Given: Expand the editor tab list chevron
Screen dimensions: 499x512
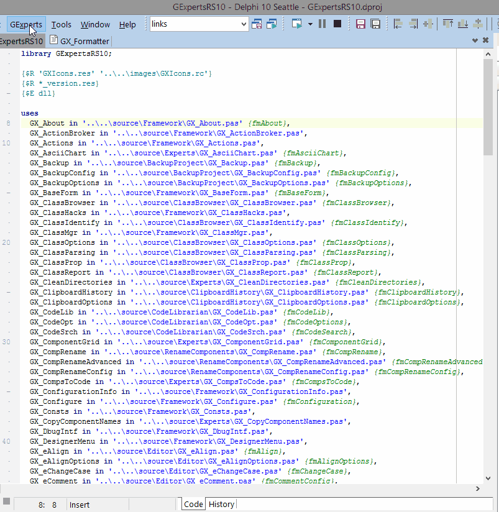Looking at the screenshot, I should pyautogui.click(x=475, y=40).
